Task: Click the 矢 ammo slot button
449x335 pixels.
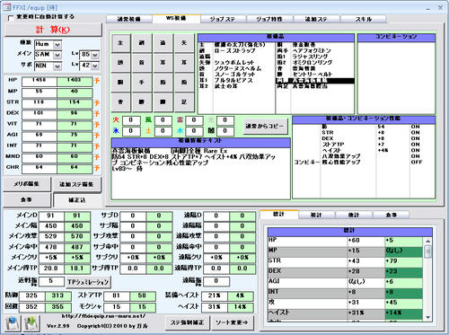Action: pyautogui.click(x=184, y=43)
